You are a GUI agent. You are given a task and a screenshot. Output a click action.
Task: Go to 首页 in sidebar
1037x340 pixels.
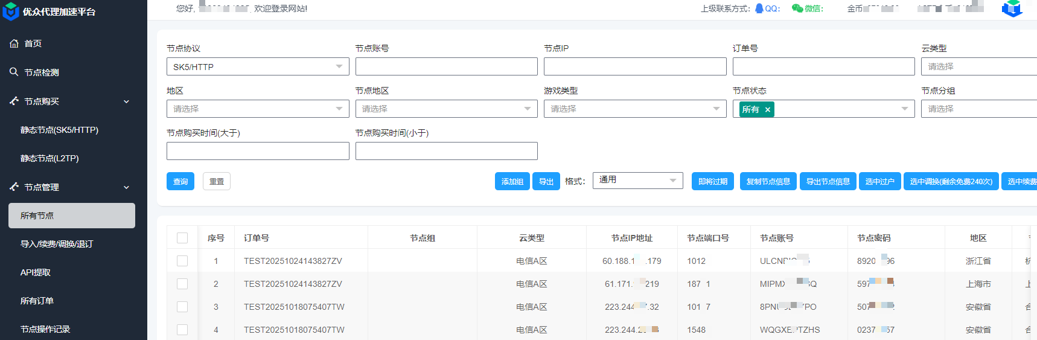click(x=33, y=43)
